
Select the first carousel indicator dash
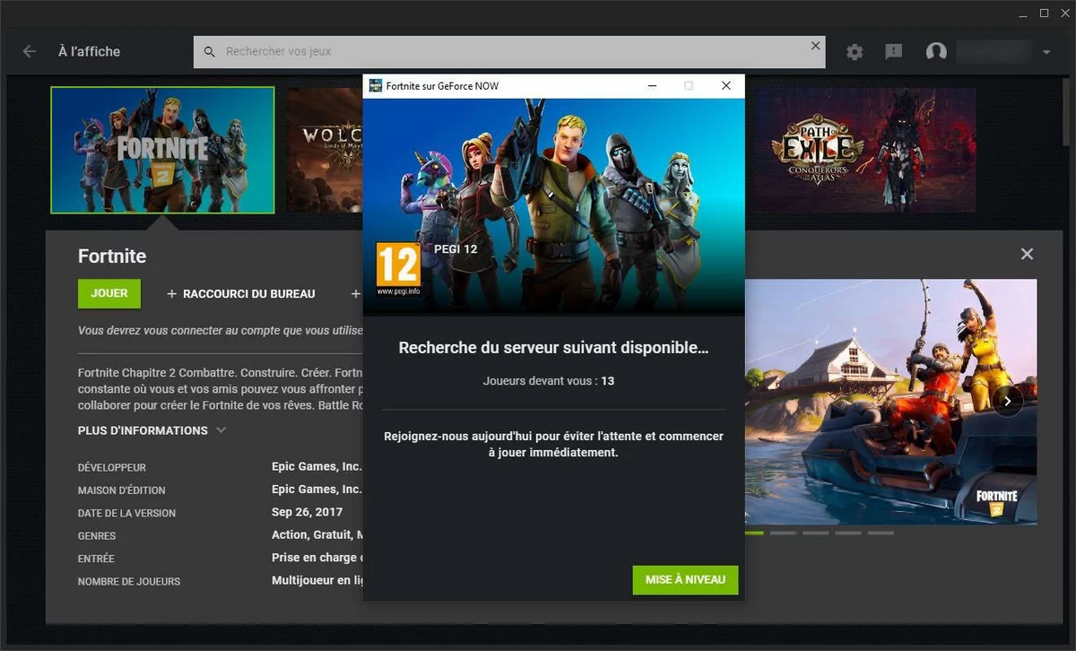click(x=754, y=533)
